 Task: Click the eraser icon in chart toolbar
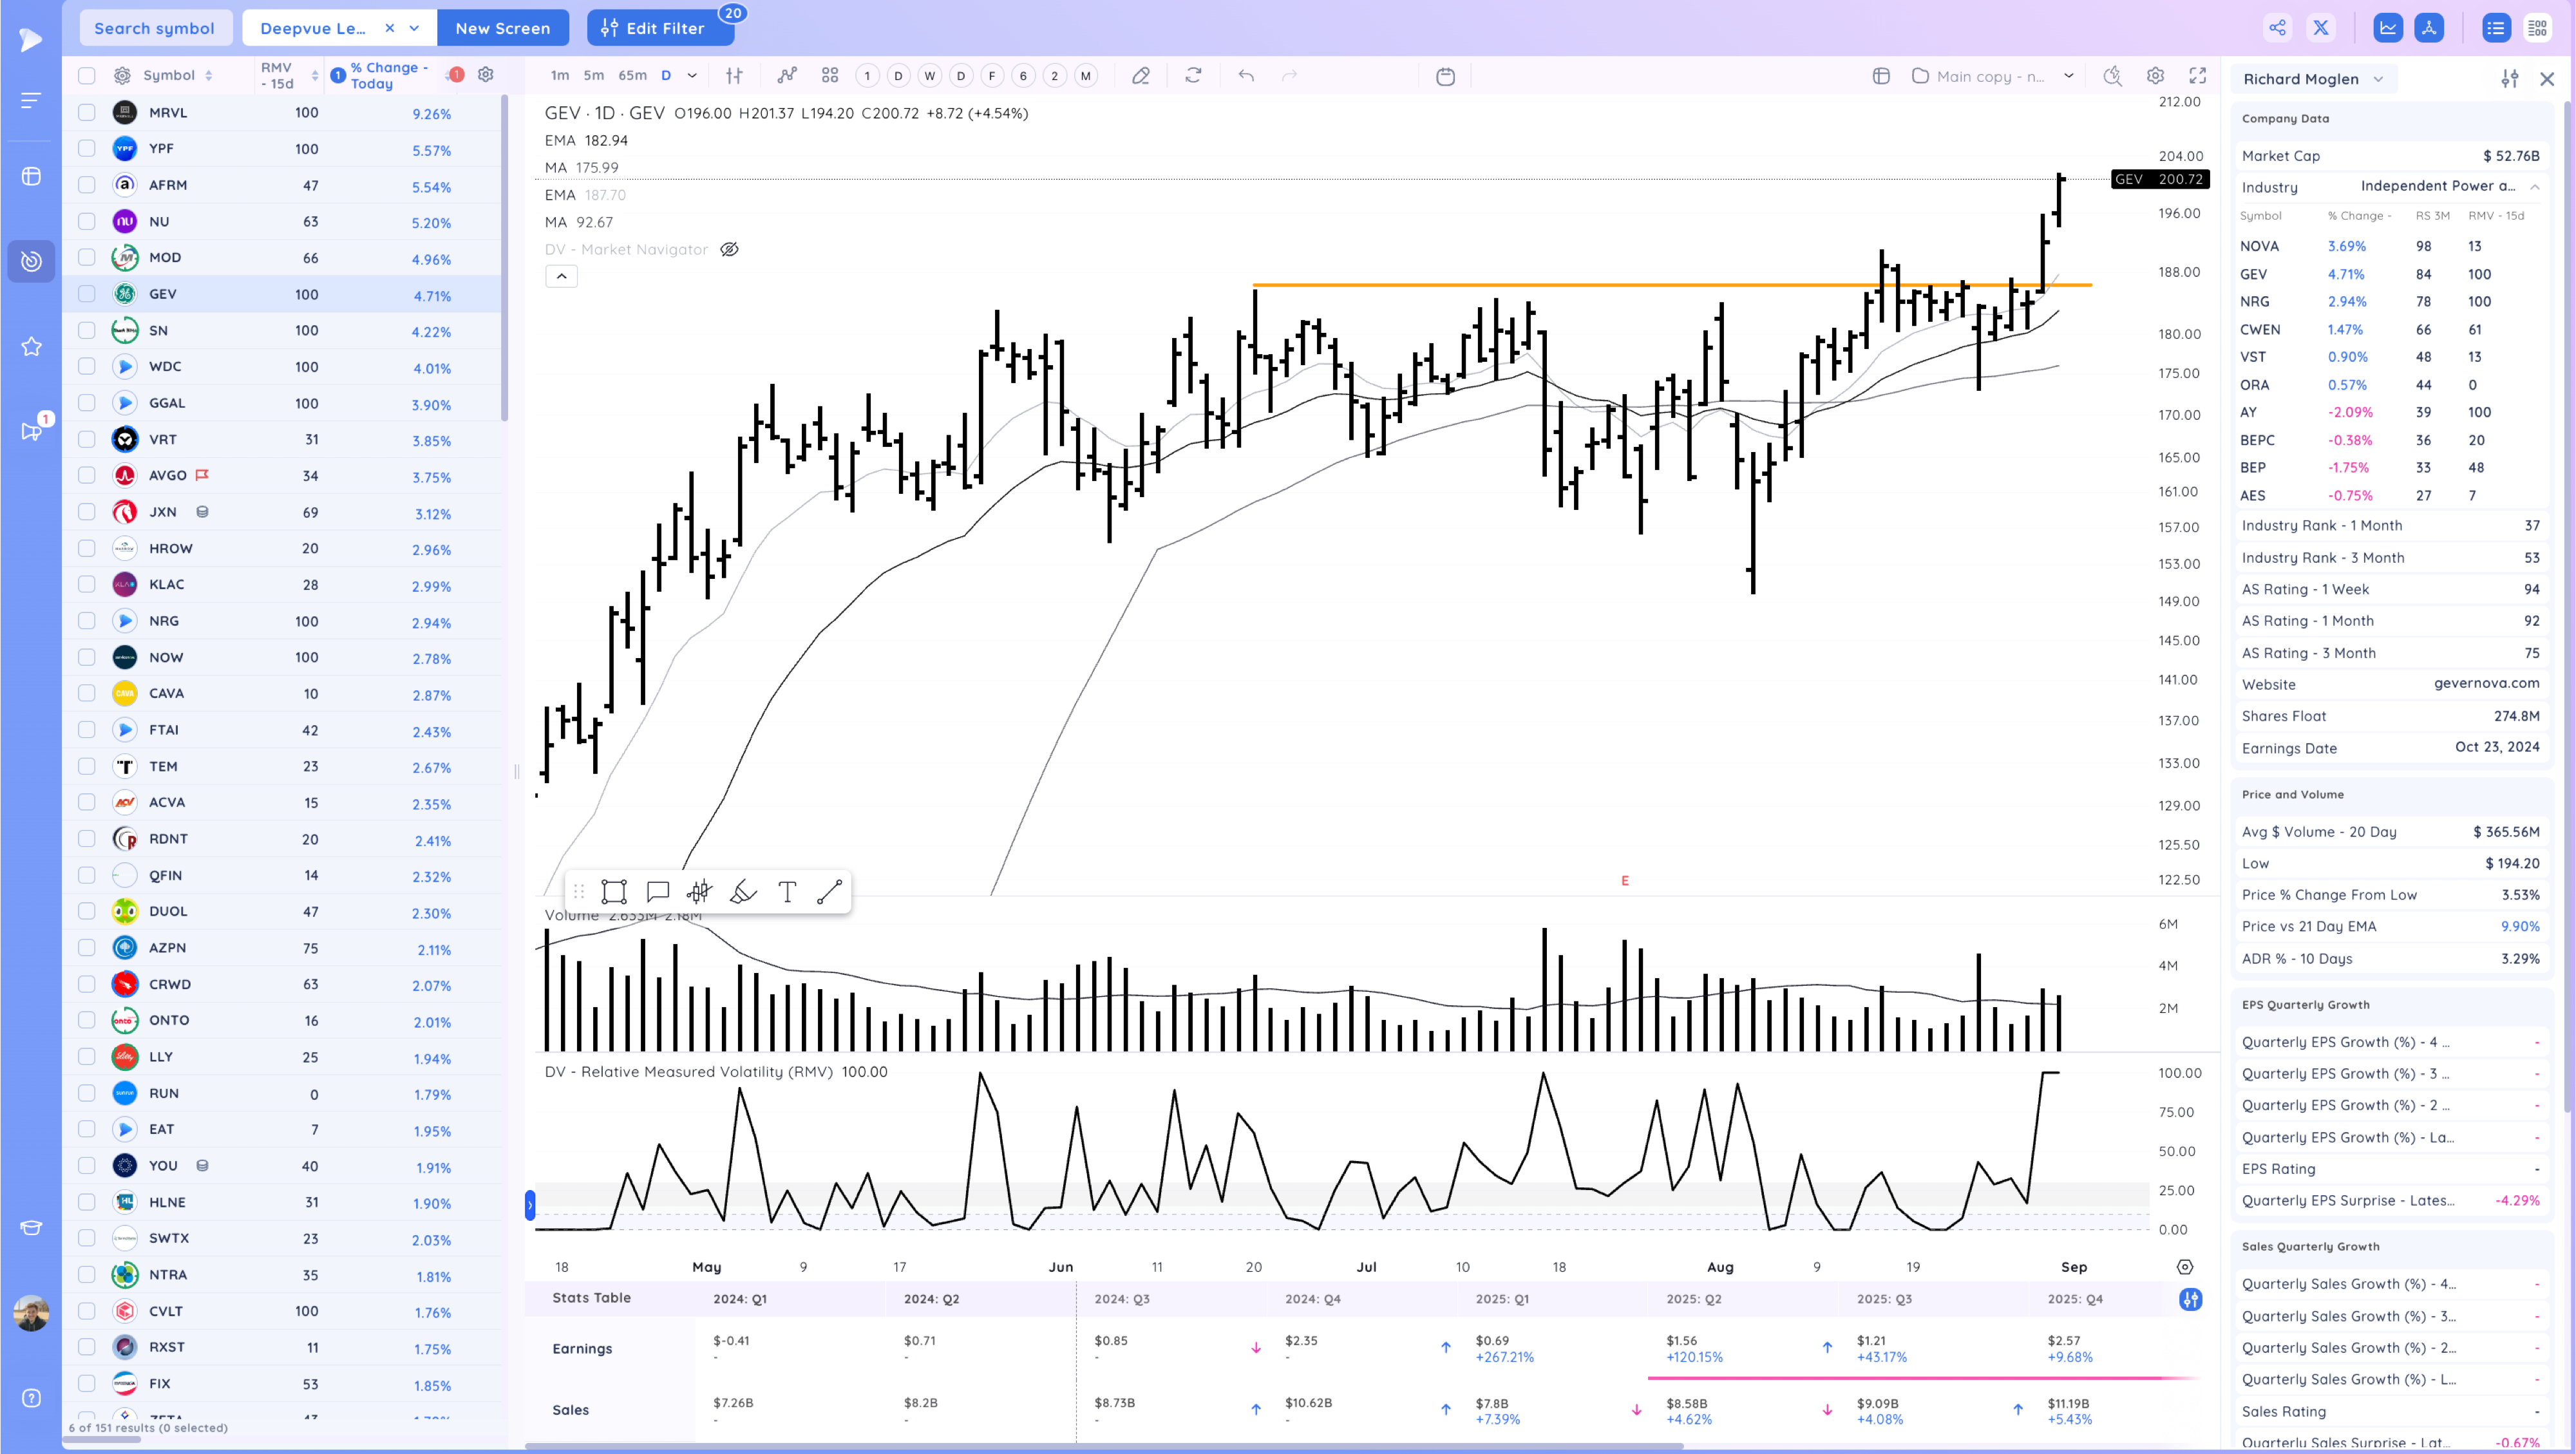[x=1140, y=76]
